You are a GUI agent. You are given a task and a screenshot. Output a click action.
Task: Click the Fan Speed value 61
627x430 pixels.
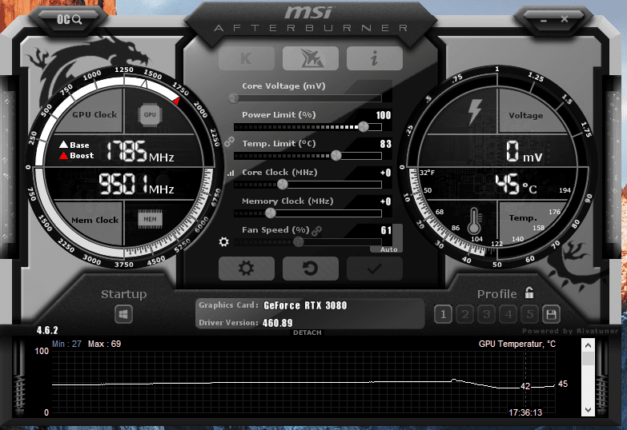pos(386,230)
